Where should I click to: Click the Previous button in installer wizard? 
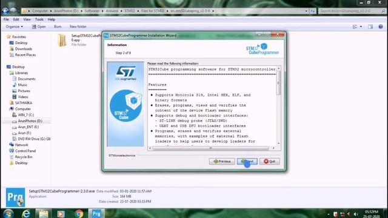click(x=222, y=162)
